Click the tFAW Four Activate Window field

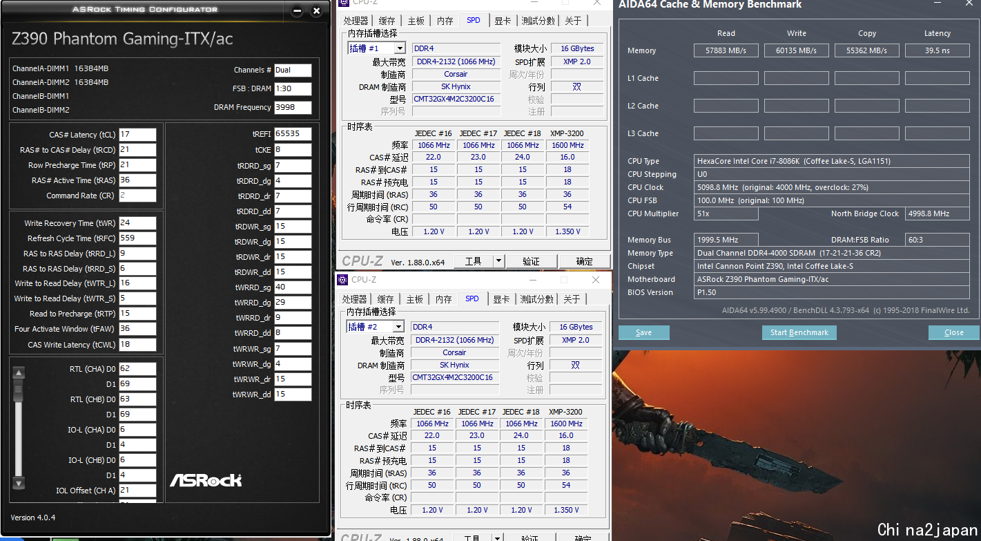point(137,329)
